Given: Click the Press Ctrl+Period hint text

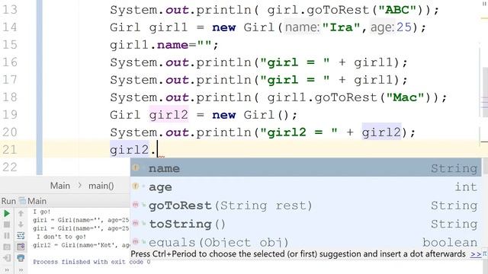Looking at the screenshot, I should pos(298,253).
